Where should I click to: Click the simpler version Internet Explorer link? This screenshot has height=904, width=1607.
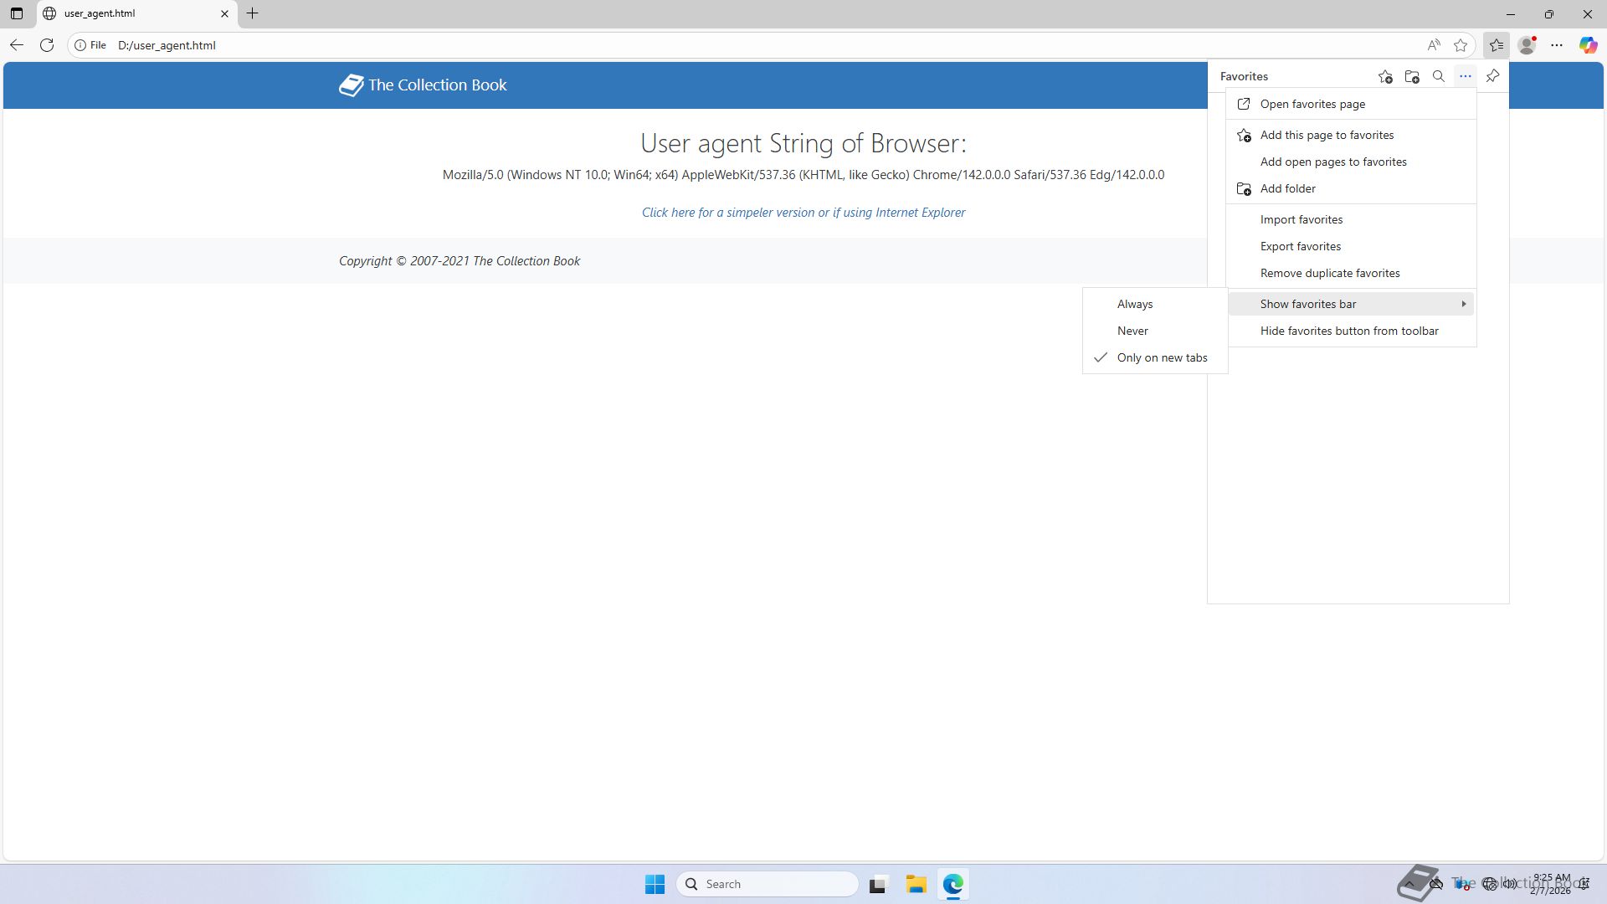click(803, 213)
